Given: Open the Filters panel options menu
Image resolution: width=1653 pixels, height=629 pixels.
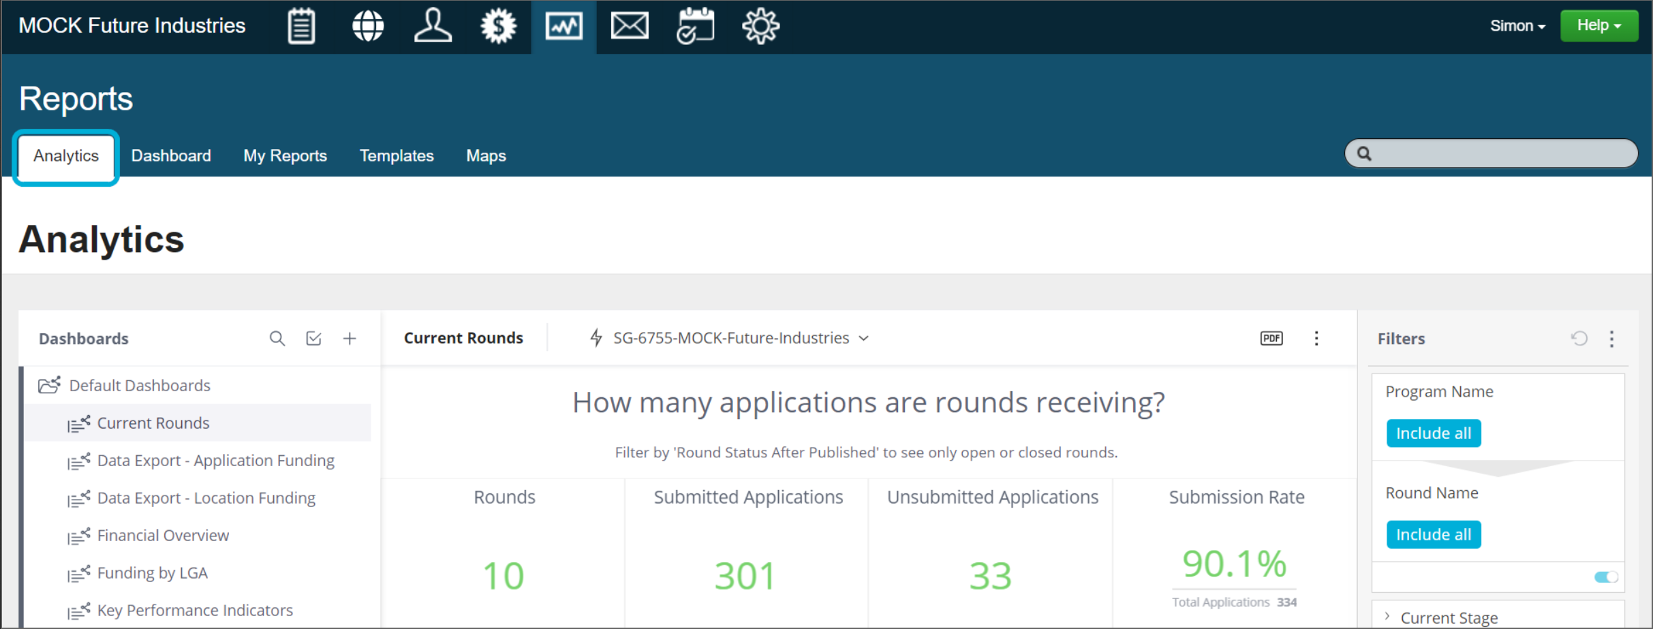Looking at the screenshot, I should [x=1611, y=339].
